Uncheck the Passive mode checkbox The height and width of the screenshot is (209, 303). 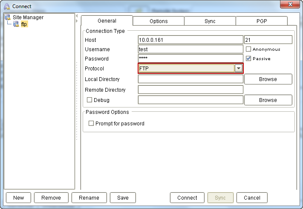click(248, 58)
